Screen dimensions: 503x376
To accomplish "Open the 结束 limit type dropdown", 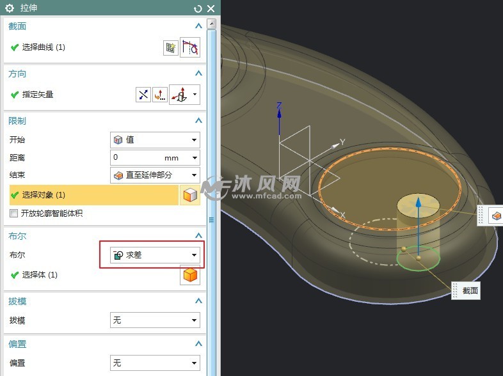I will point(155,175).
